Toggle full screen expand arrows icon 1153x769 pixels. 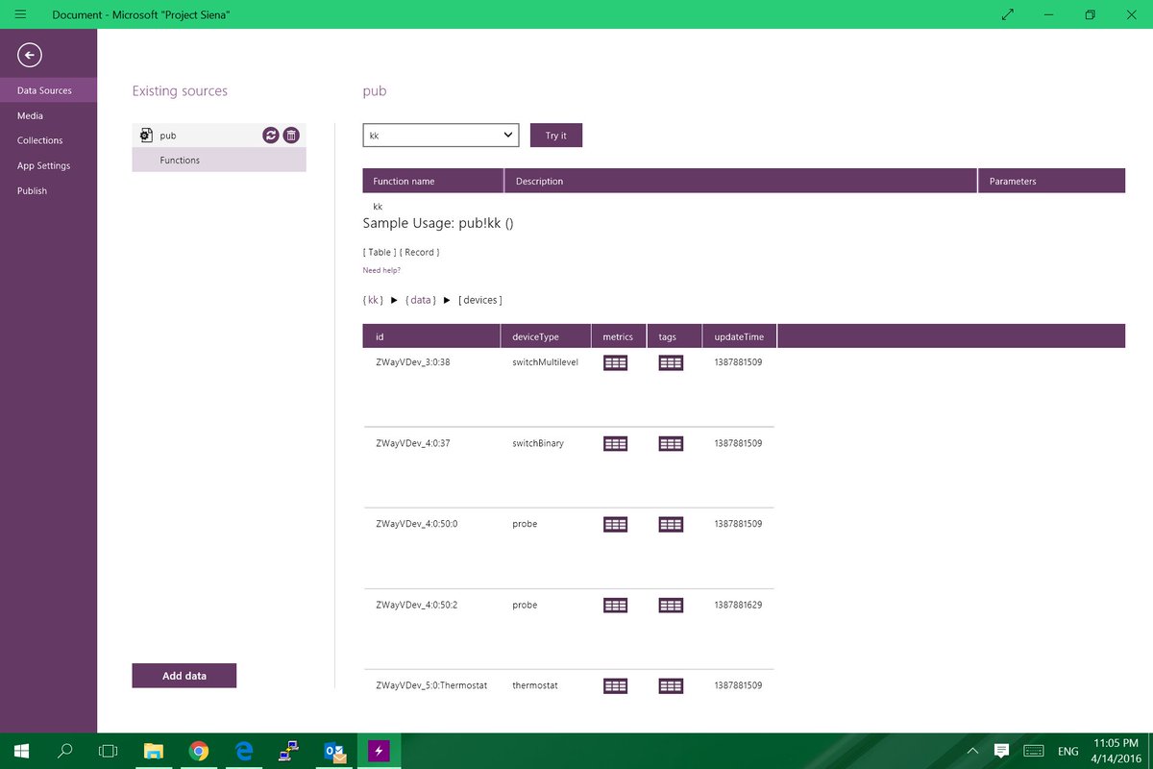1007,14
